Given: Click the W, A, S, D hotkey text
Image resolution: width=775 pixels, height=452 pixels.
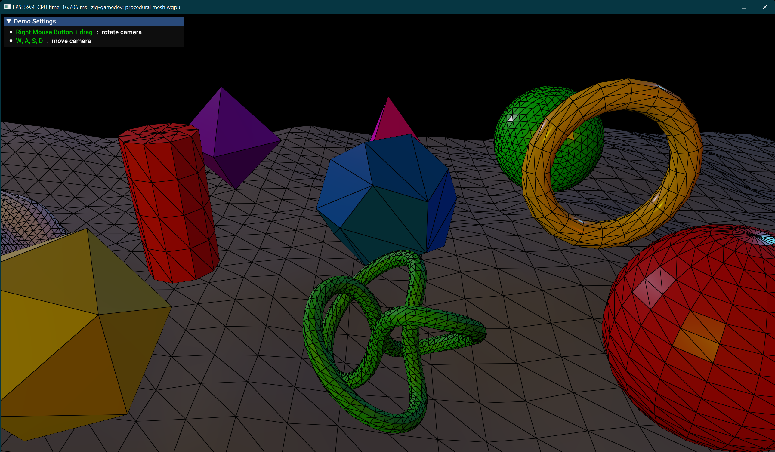Looking at the screenshot, I should click(29, 41).
